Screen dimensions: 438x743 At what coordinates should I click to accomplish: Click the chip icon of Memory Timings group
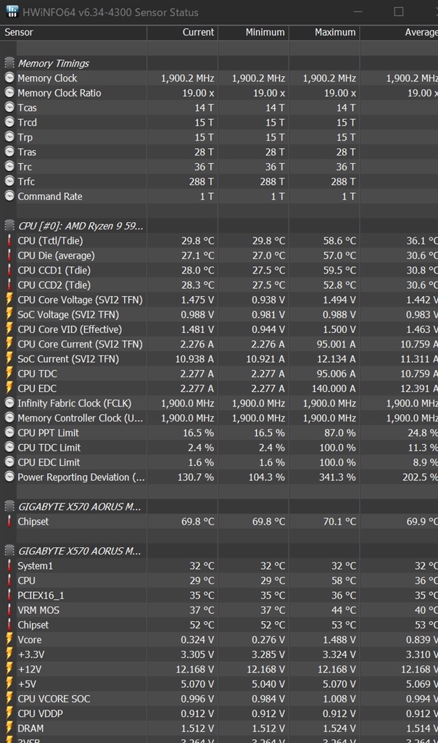tap(9, 63)
